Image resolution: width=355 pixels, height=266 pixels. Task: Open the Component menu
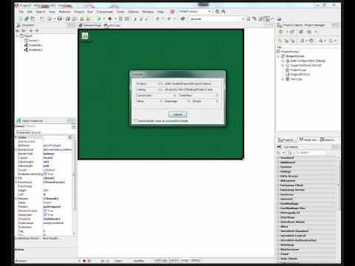[104, 12]
